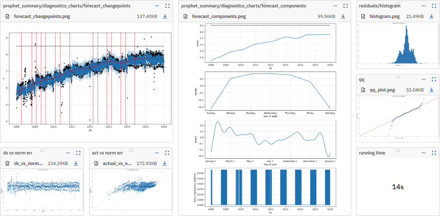Screen dimensions: 440x216
Task: Expand the running time panel to fullscreen
Action: click(434, 153)
